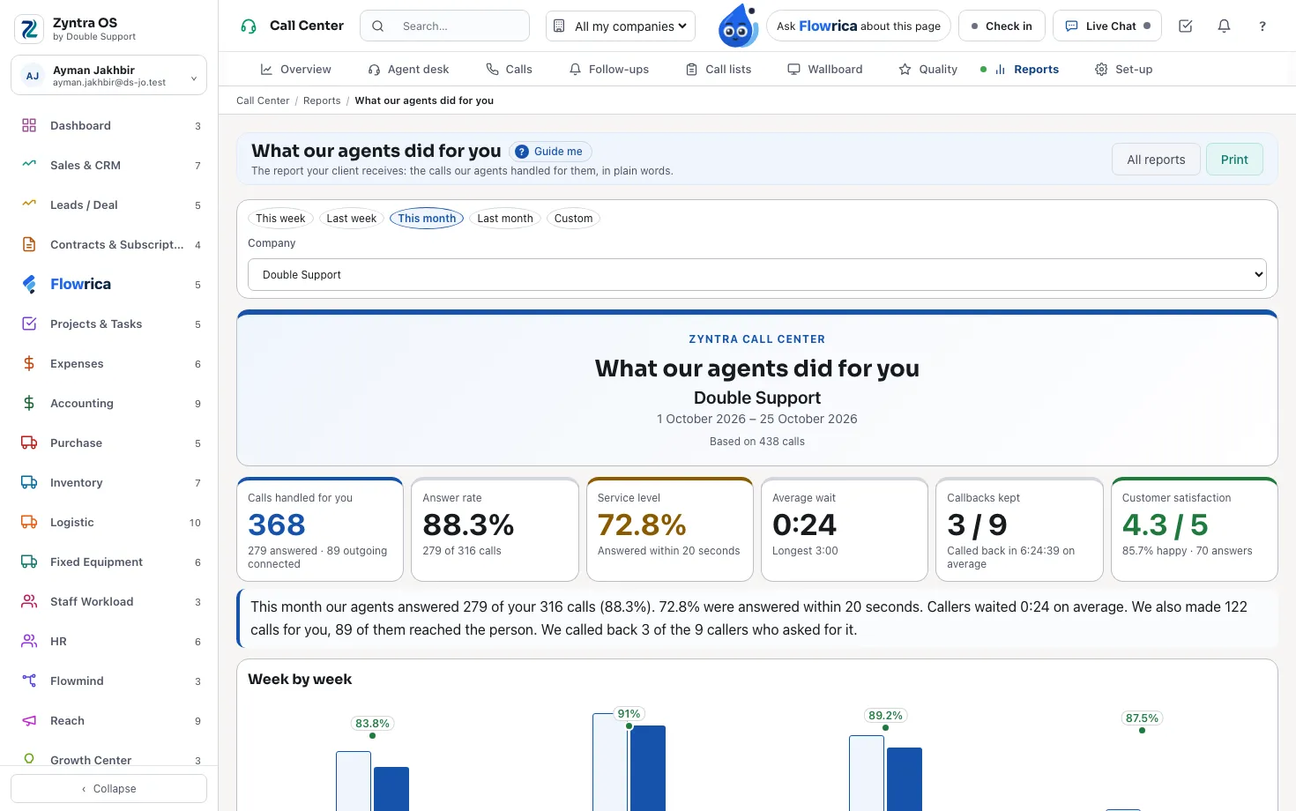The width and height of the screenshot is (1296, 811).
Task: Click the All reports button
Action: pos(1156,160)
